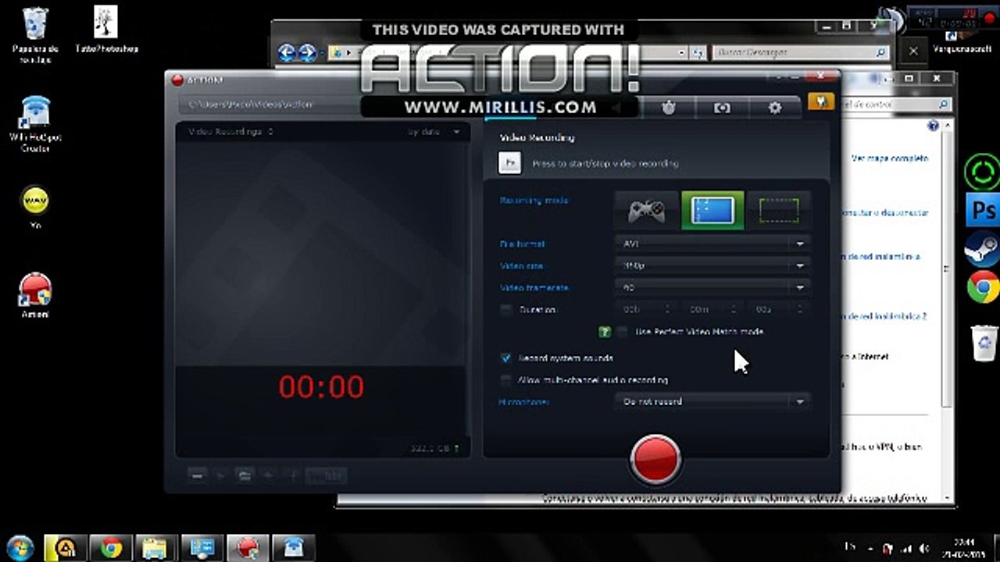Open the File format dropdown showing AVI
This screenshot has height=562, width=1000.
click(x=712, y=244)
